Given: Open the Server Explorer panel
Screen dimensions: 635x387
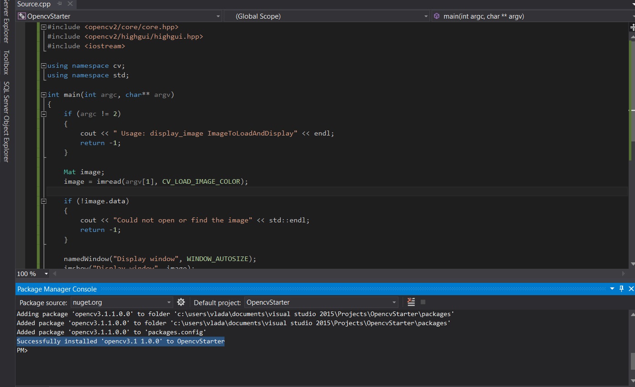Looking at the screenshot, I should click(6, 18).
